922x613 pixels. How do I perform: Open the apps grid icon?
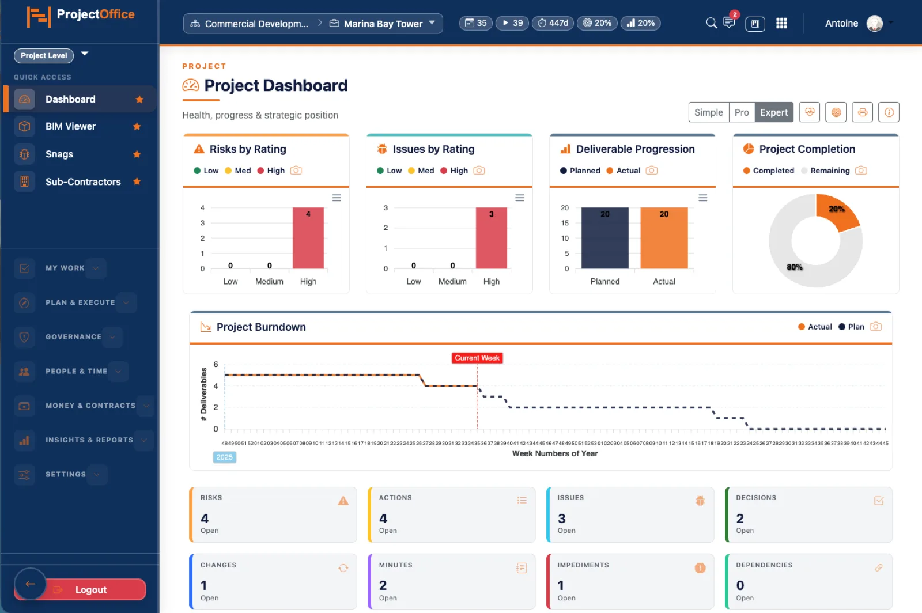tap(781, 23)
